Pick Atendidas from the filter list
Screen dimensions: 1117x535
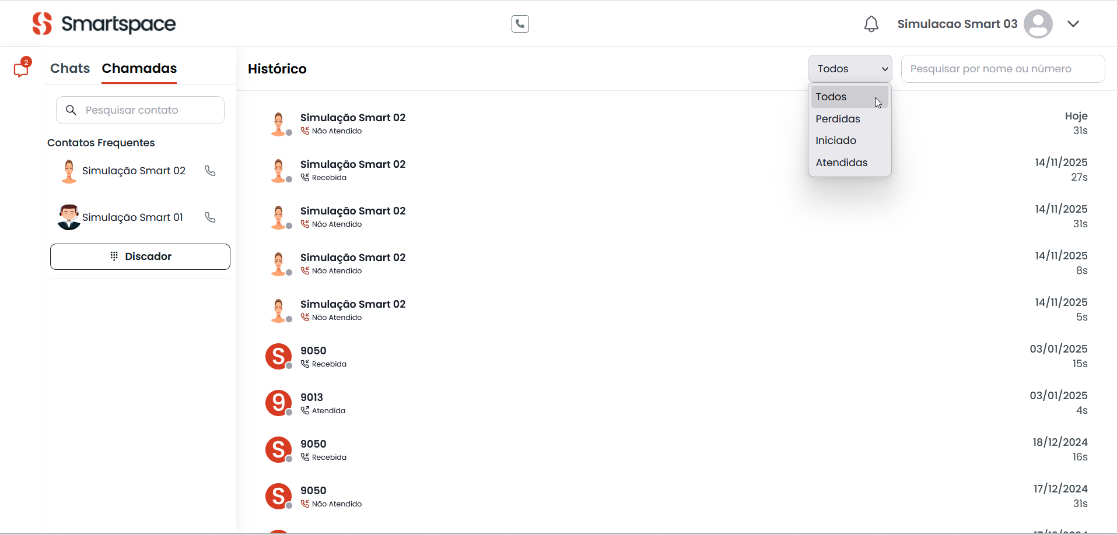(x=841, y=163)
